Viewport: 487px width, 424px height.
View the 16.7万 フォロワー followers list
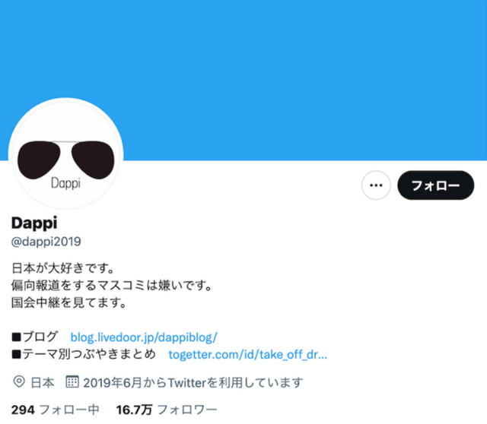coord(167,410)
